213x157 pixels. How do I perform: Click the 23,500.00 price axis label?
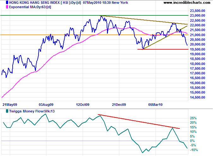coord(197,11)
